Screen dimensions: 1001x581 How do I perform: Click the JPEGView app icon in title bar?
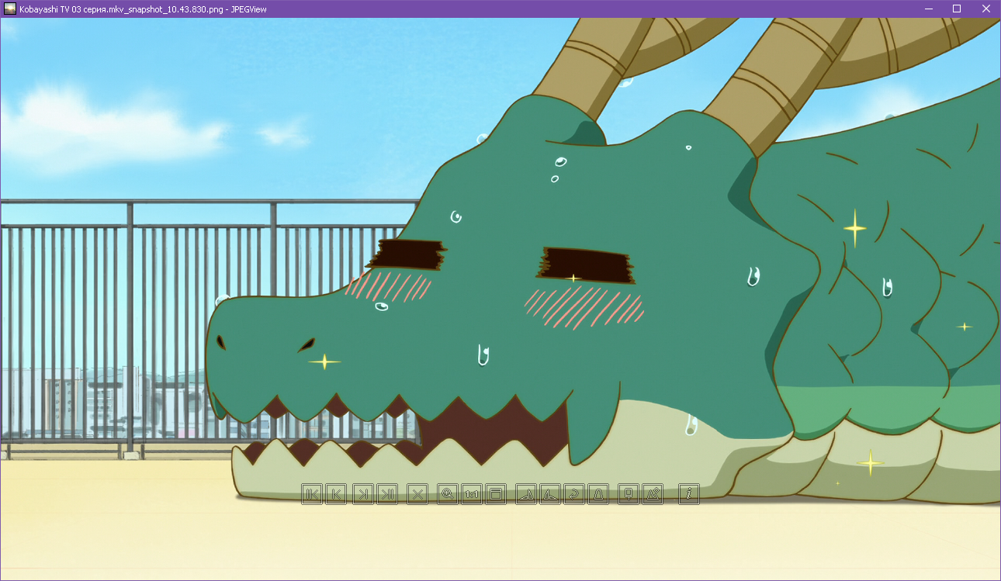coord(11,9)
